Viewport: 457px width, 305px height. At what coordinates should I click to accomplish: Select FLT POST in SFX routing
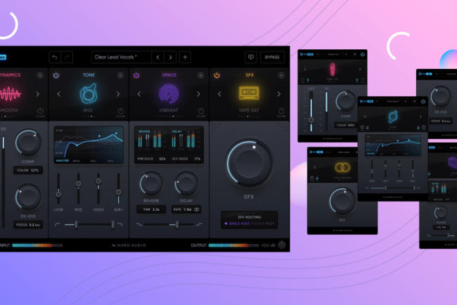[x=263, y=223]
